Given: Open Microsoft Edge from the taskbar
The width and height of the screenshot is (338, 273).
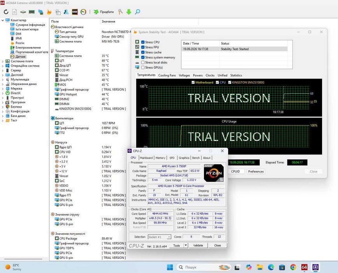Looking at the screenshot, I should [271, 267].
